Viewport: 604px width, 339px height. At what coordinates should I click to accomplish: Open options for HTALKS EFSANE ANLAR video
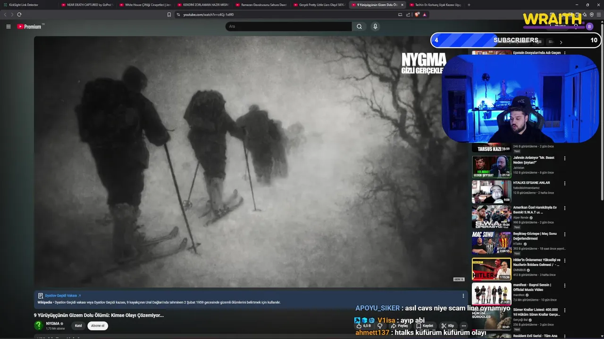[564, 183]
